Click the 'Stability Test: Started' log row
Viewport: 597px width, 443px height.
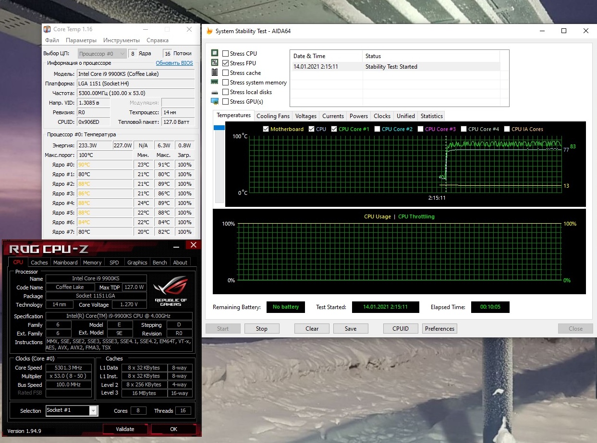[x=396, y=67]
